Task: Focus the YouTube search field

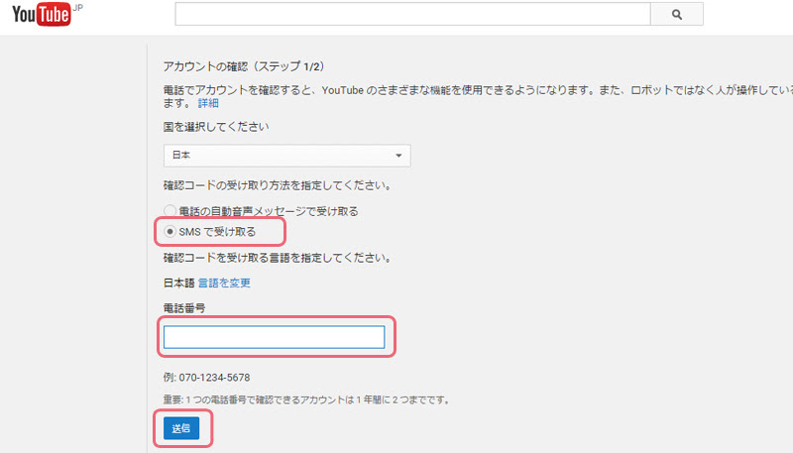Action: (412, 14)
